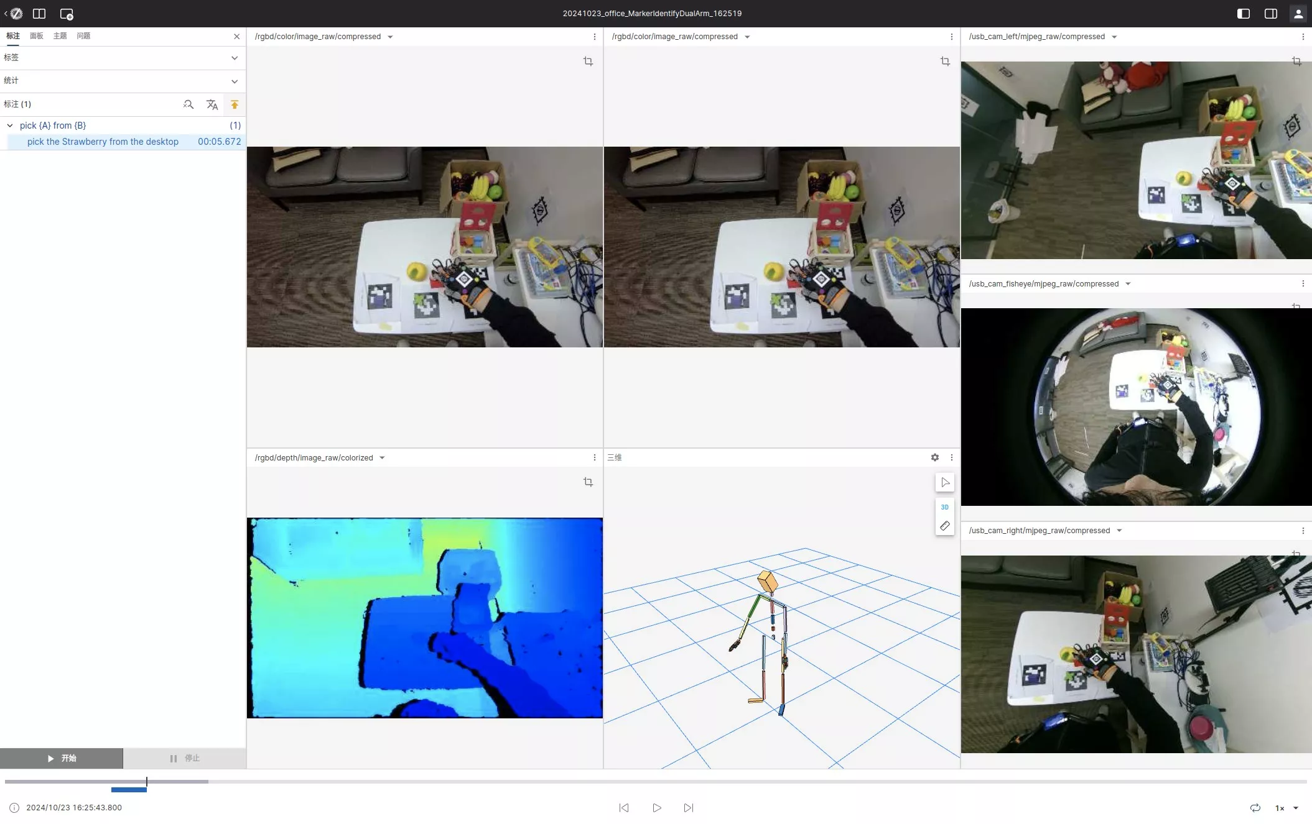Toggle the right sidebar visibility

(1270, 14)
